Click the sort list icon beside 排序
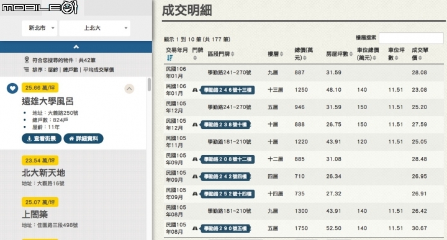Viewport: 447px width, 240px height. pyautogui.click(x=27, y=69)
